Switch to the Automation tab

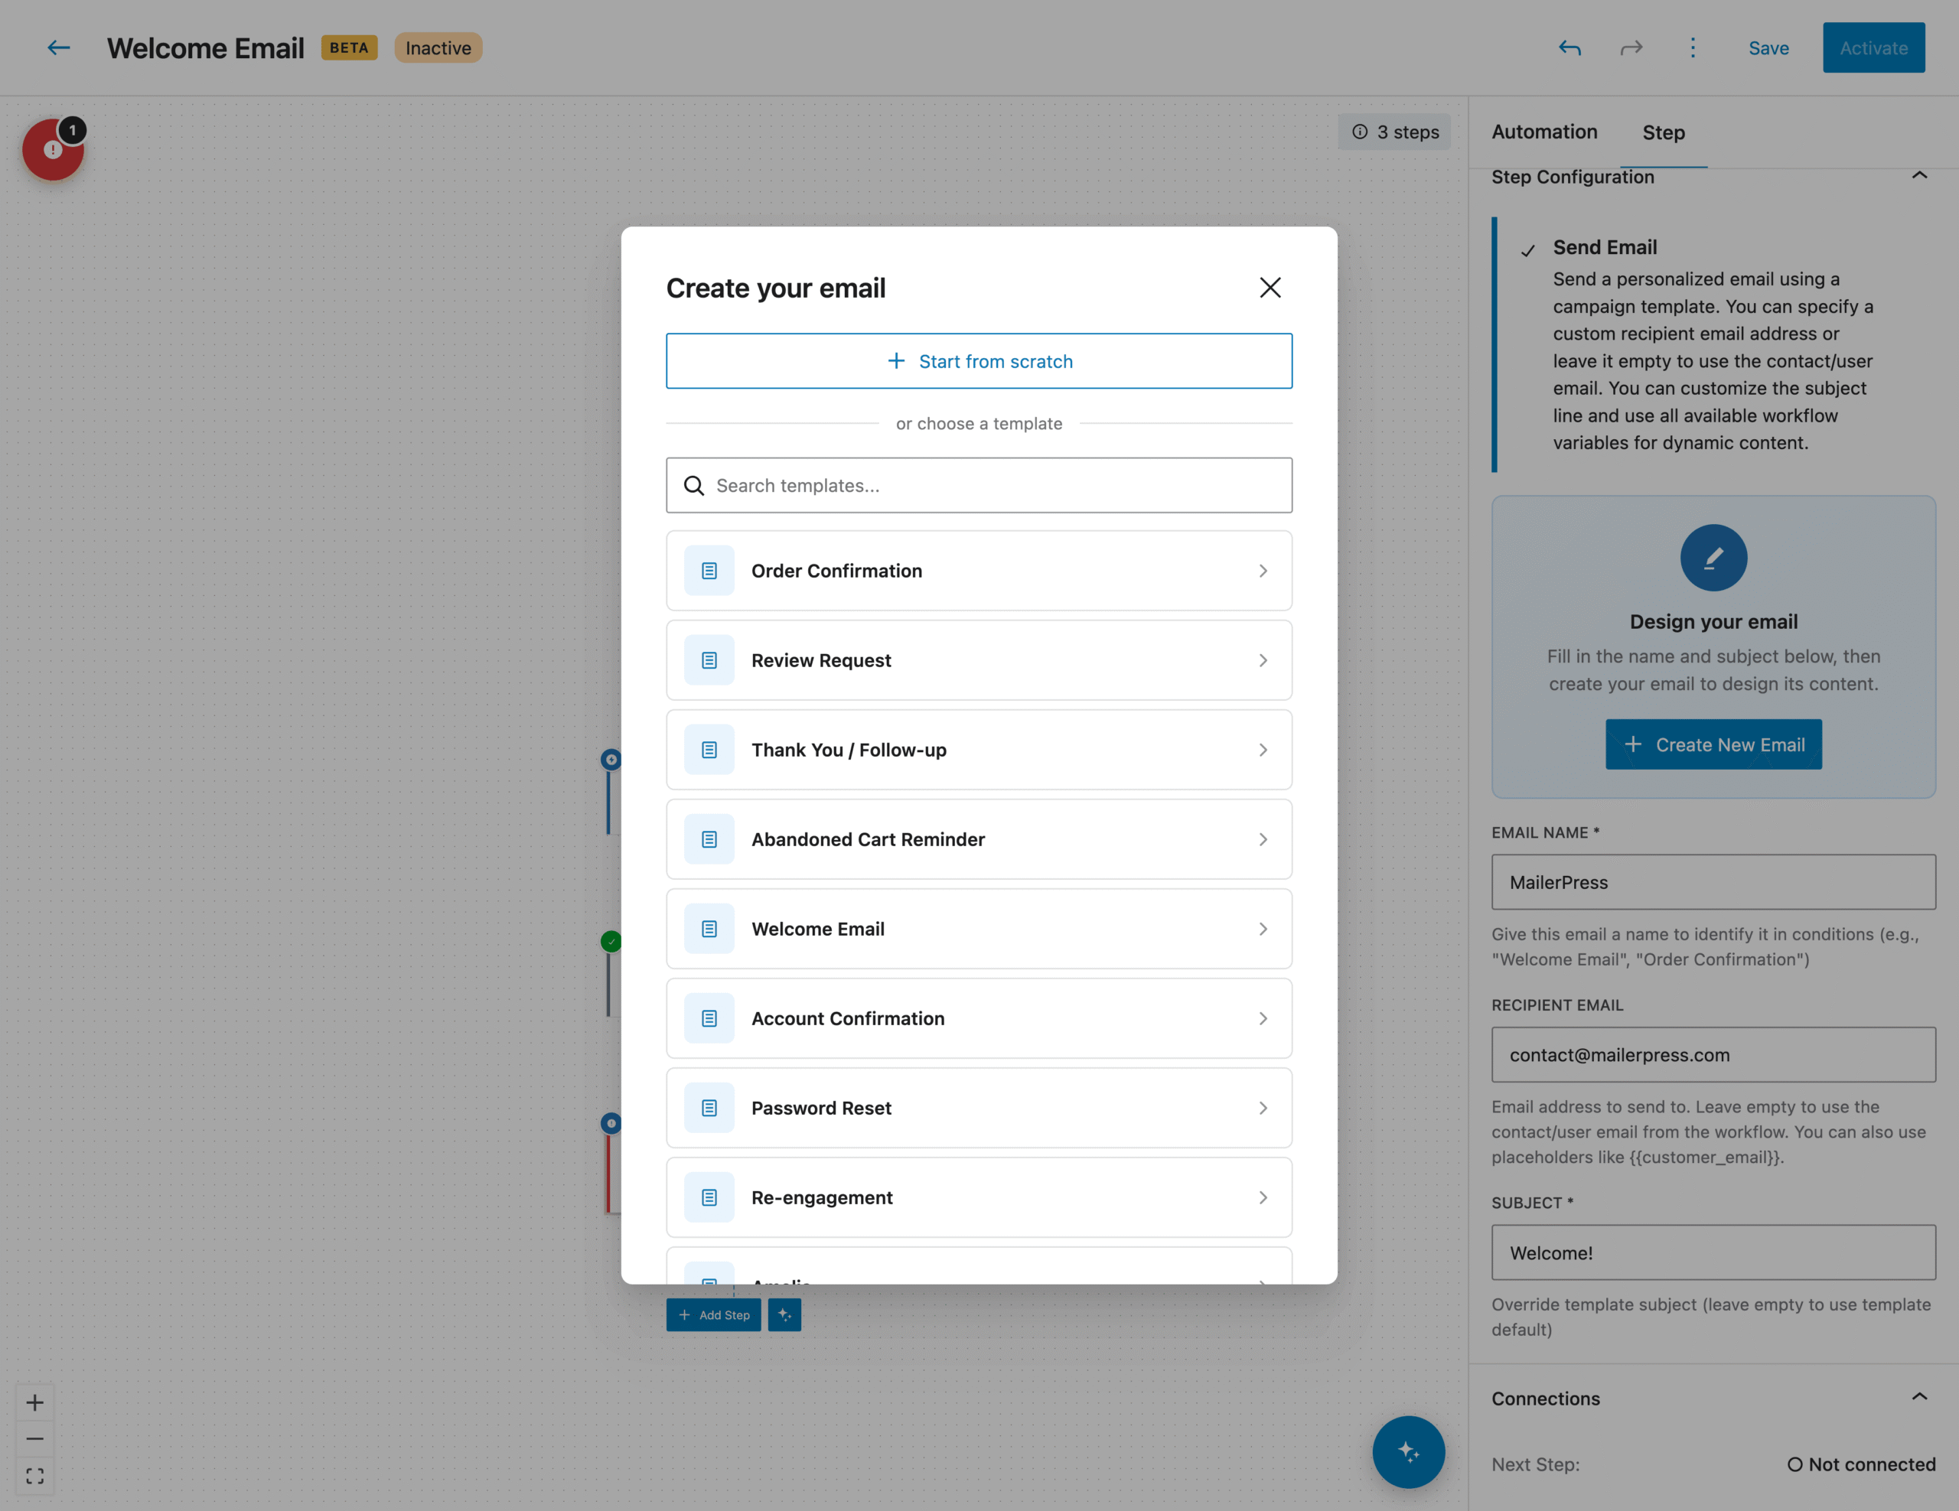(x=1543, y=132)
